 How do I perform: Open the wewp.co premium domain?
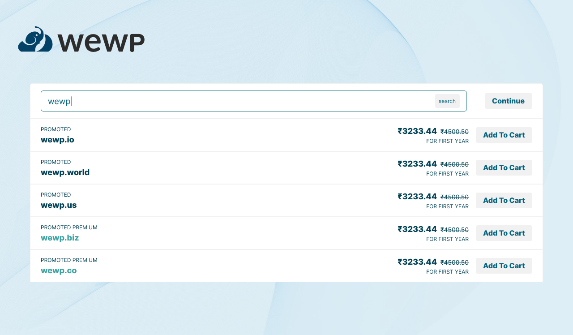tap(59, 271)
